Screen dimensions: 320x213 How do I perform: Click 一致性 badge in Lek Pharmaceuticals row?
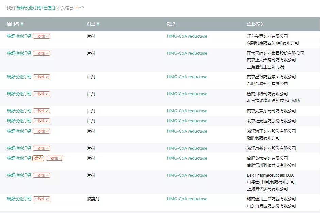point(42,175)
